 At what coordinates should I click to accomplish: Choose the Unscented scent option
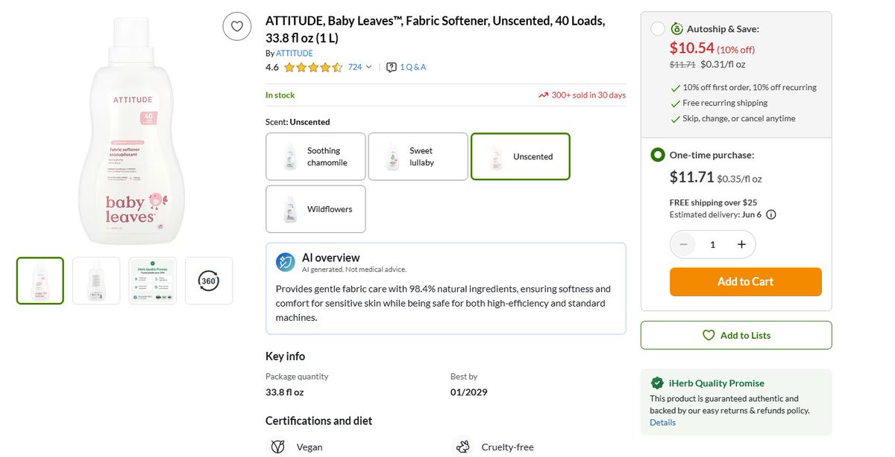click(521, 156)
